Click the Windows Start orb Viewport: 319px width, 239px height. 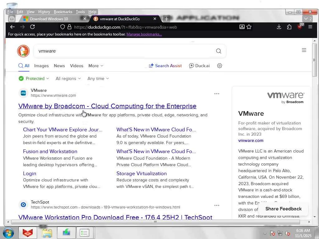click(x=8, y=233)
